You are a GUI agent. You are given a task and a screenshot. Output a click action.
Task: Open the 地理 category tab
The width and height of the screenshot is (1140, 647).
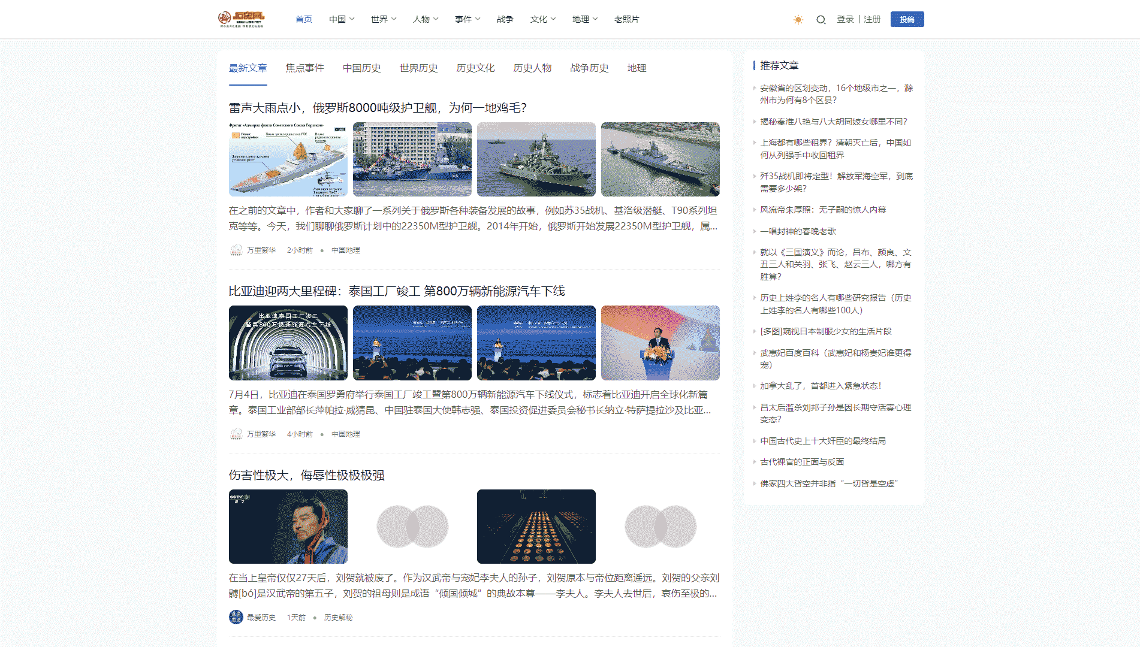click(637, 68)
